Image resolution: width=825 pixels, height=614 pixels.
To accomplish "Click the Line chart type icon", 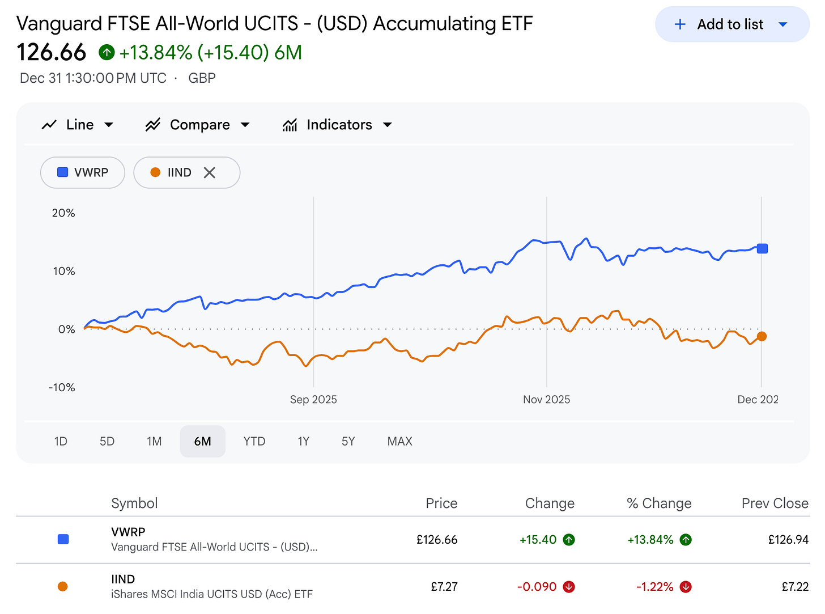I will click(x=49, y=125).
